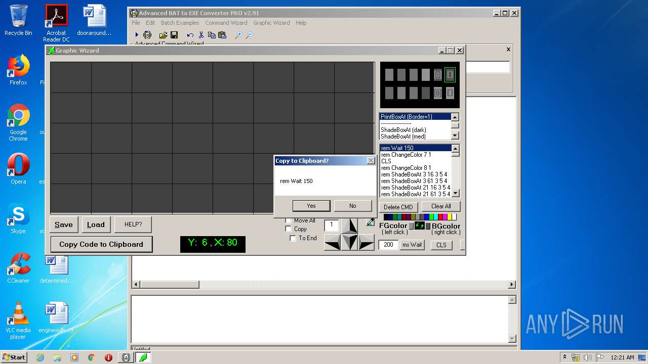Click the HELP? button

pyautogui.click(x=133, y=224)
